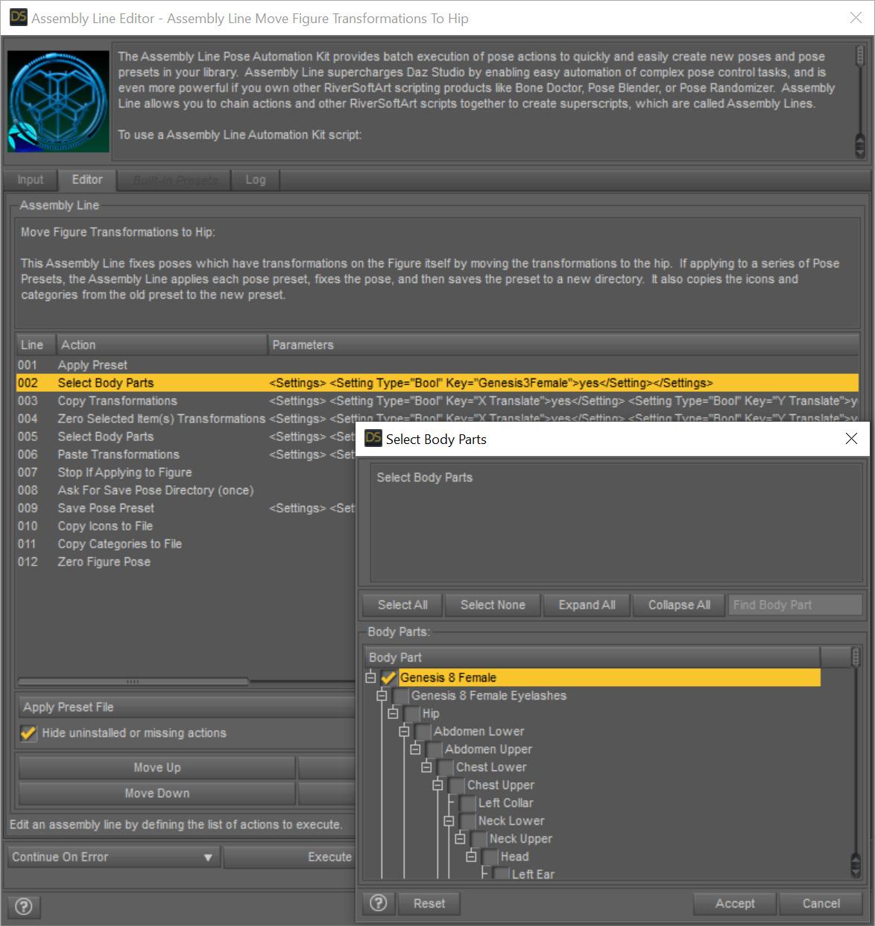Click the Assembly Line logo thumbnail
Image resolution: width=875 pixels, height=926 pixels.
pos(58,101)
